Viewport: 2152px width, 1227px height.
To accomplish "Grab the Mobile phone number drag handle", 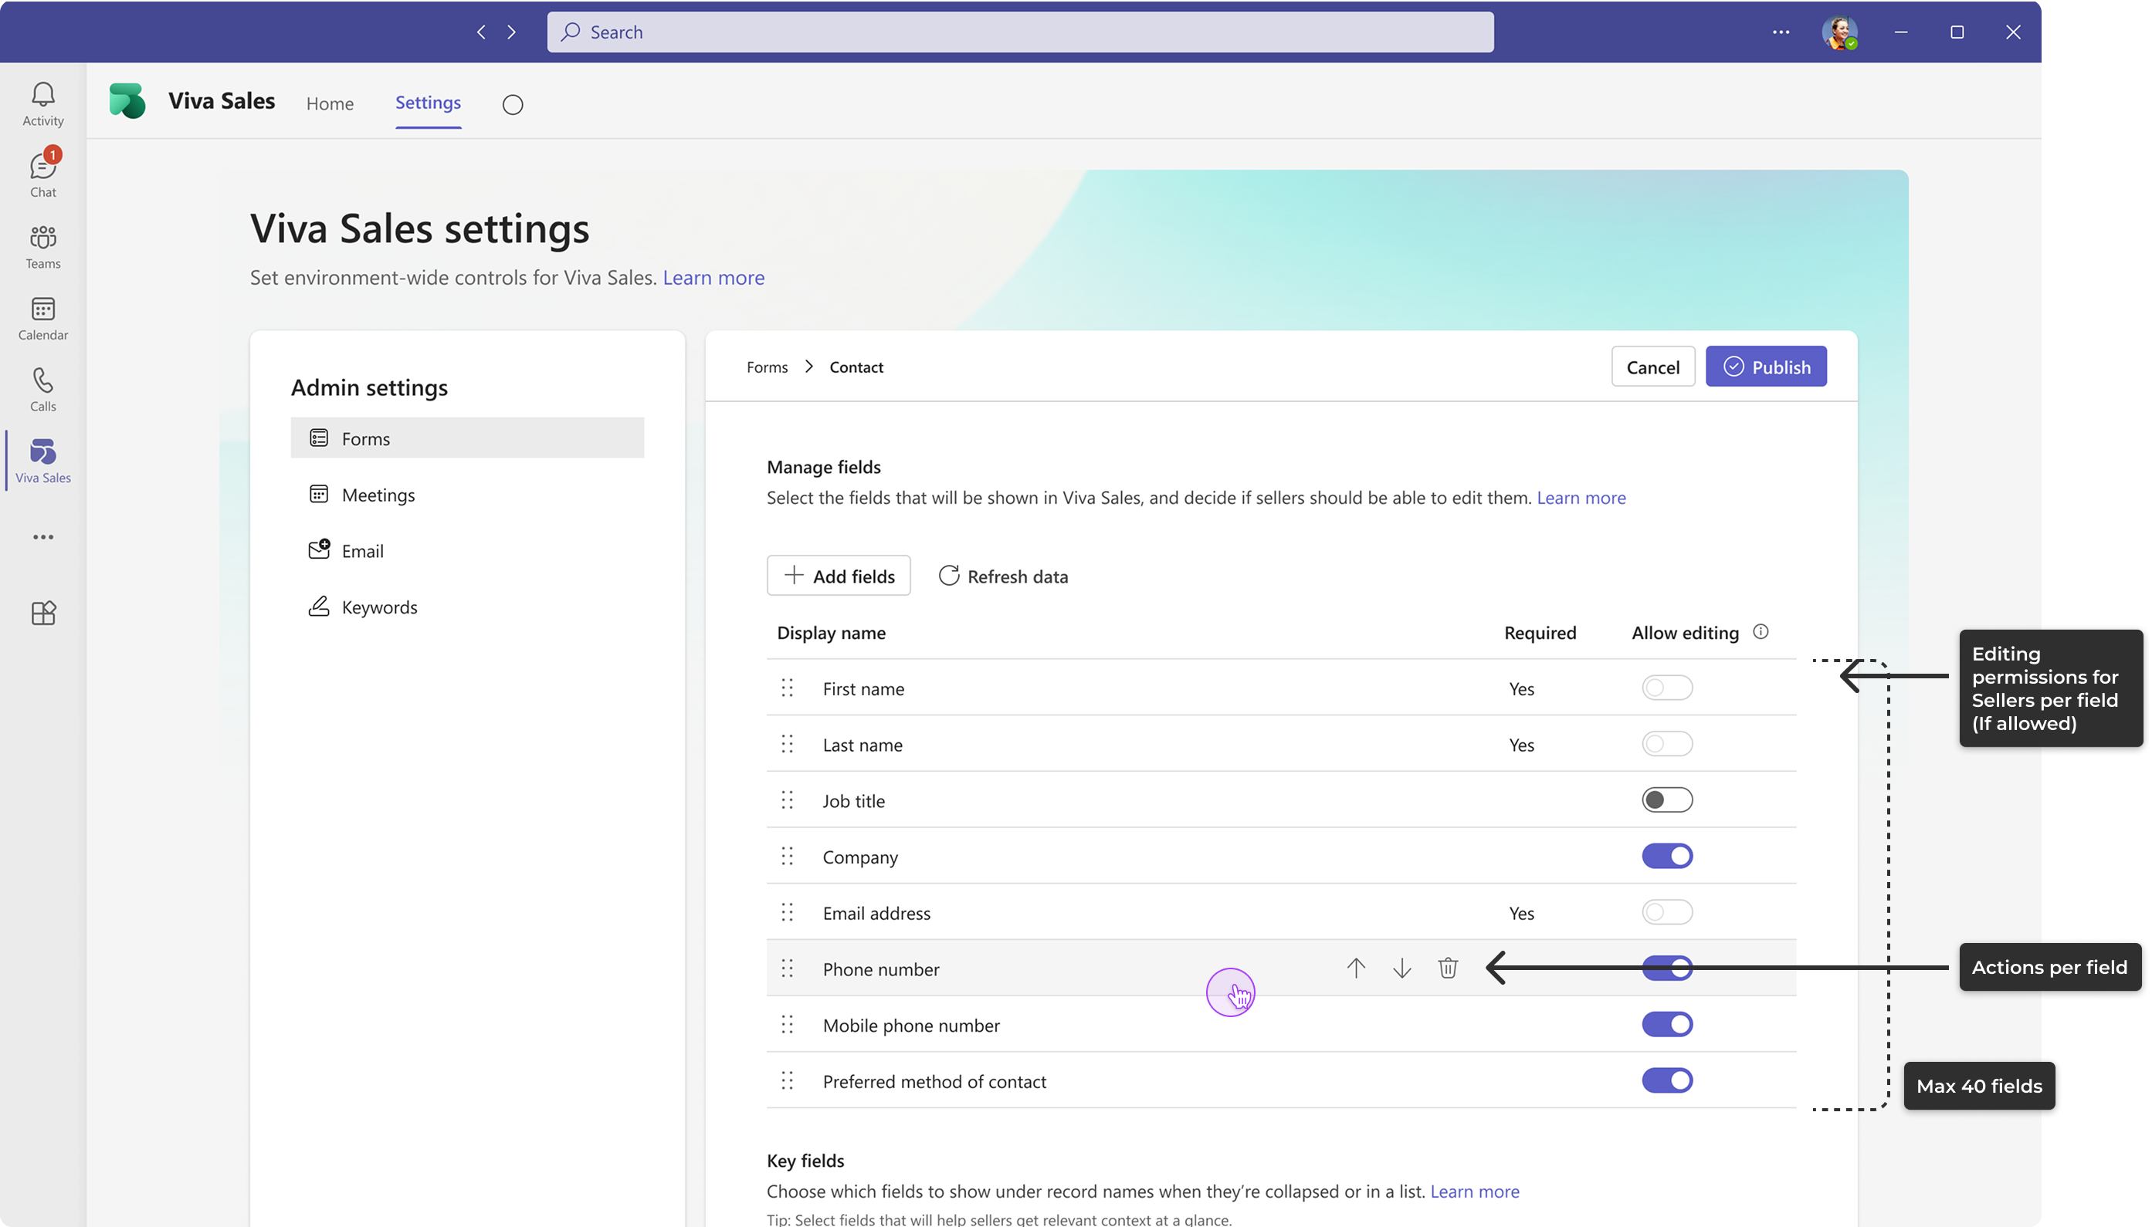I will click(x=787, y=1024).
